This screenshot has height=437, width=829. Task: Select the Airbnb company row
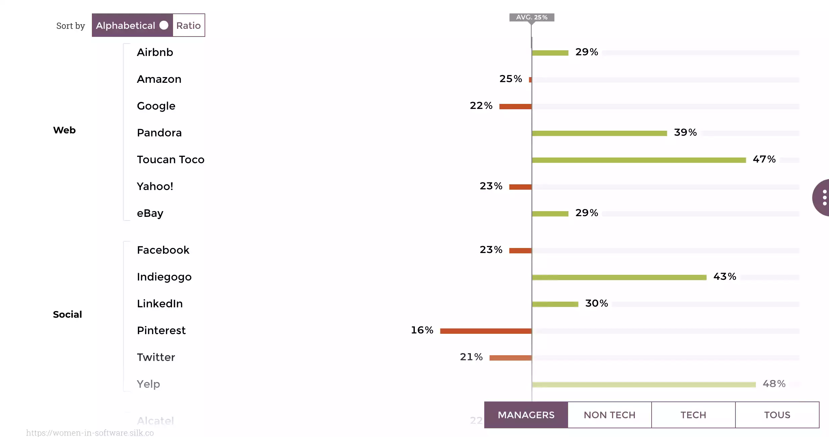pos(155,52)
